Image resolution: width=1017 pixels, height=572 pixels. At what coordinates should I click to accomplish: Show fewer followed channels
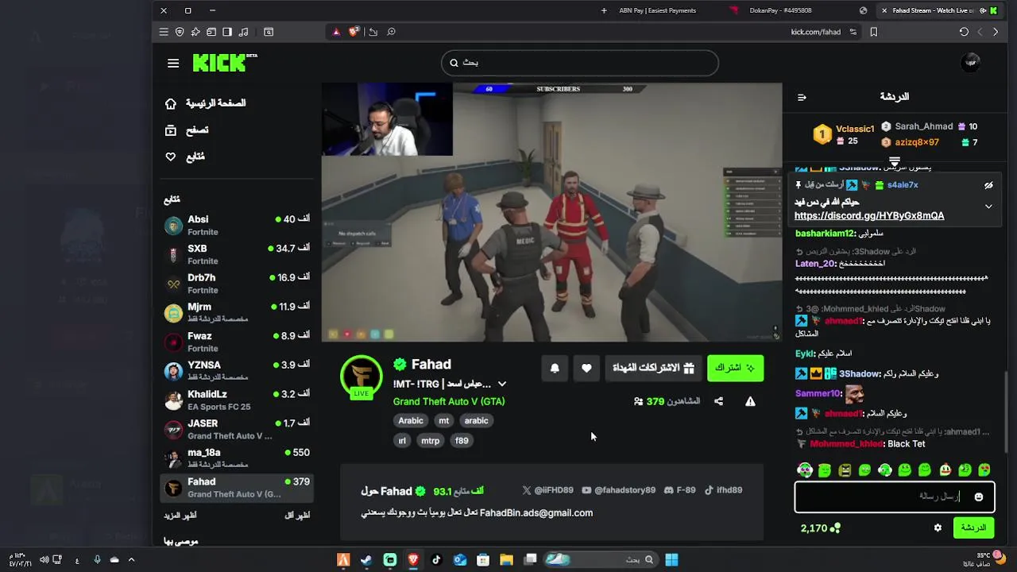pos(297,516)
